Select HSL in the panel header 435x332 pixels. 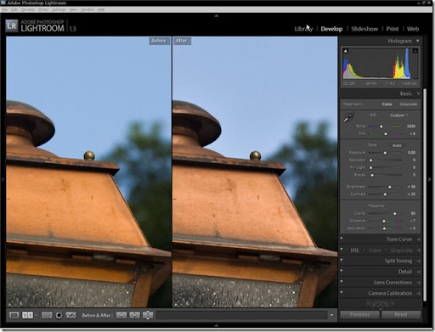354,250
